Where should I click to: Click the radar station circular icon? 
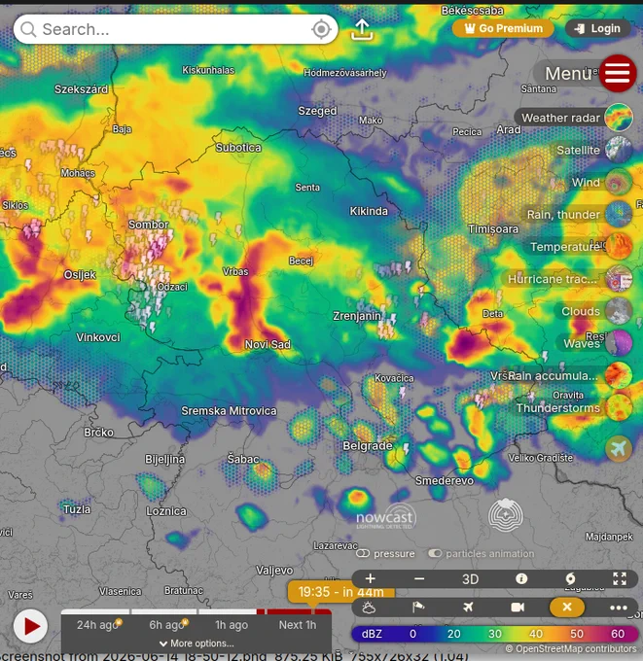coord(506,515)
